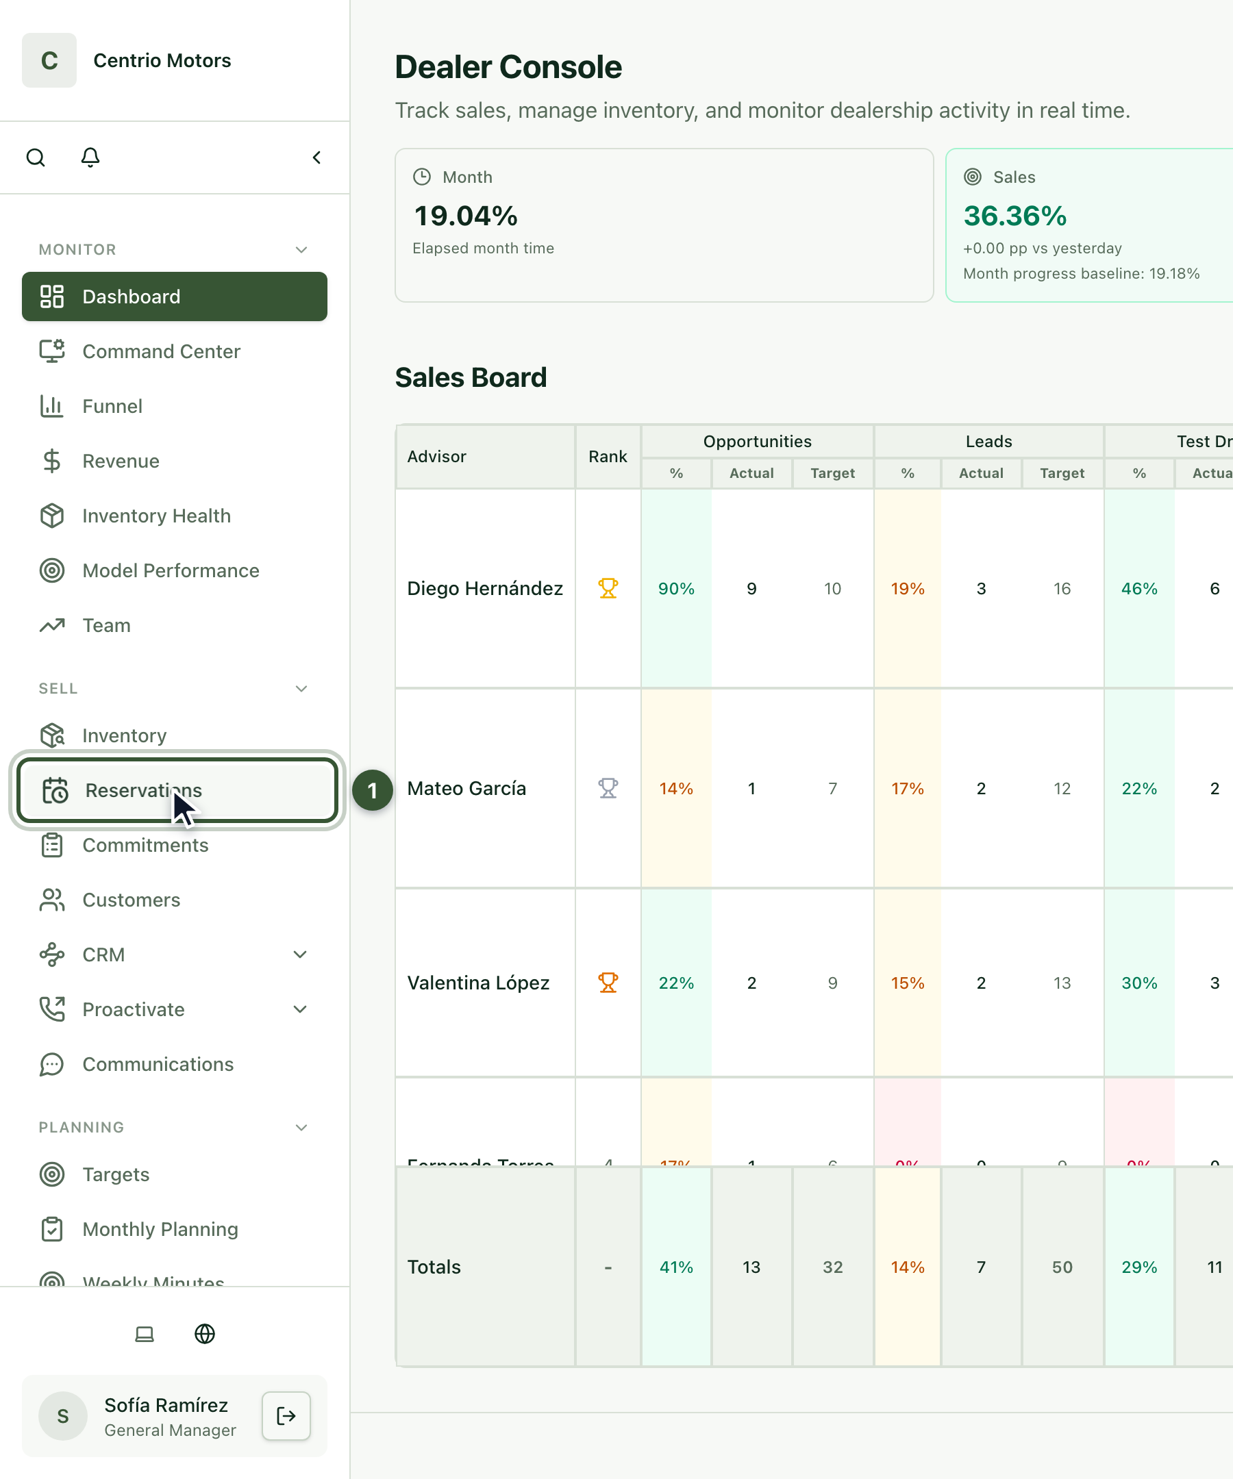Go to Customers
The width and height of the screenshot is (1233, 1479).
tap(175, 900)
